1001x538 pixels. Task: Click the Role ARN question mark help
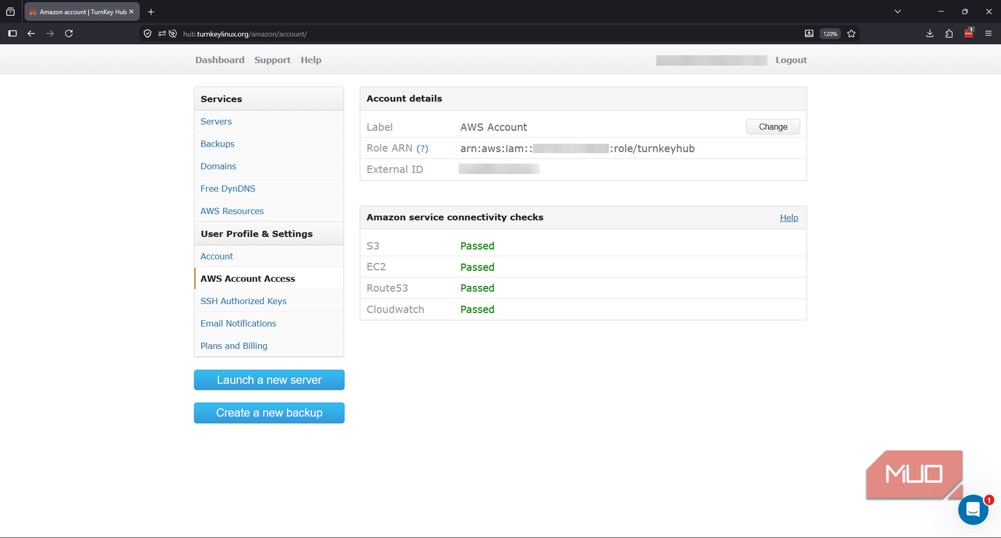(422, 148)
